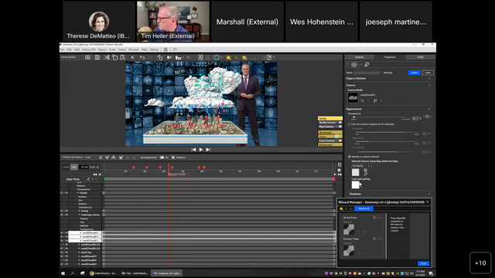Click the blue Select button
Screen dimensions: 495x278
click(415, 73)
